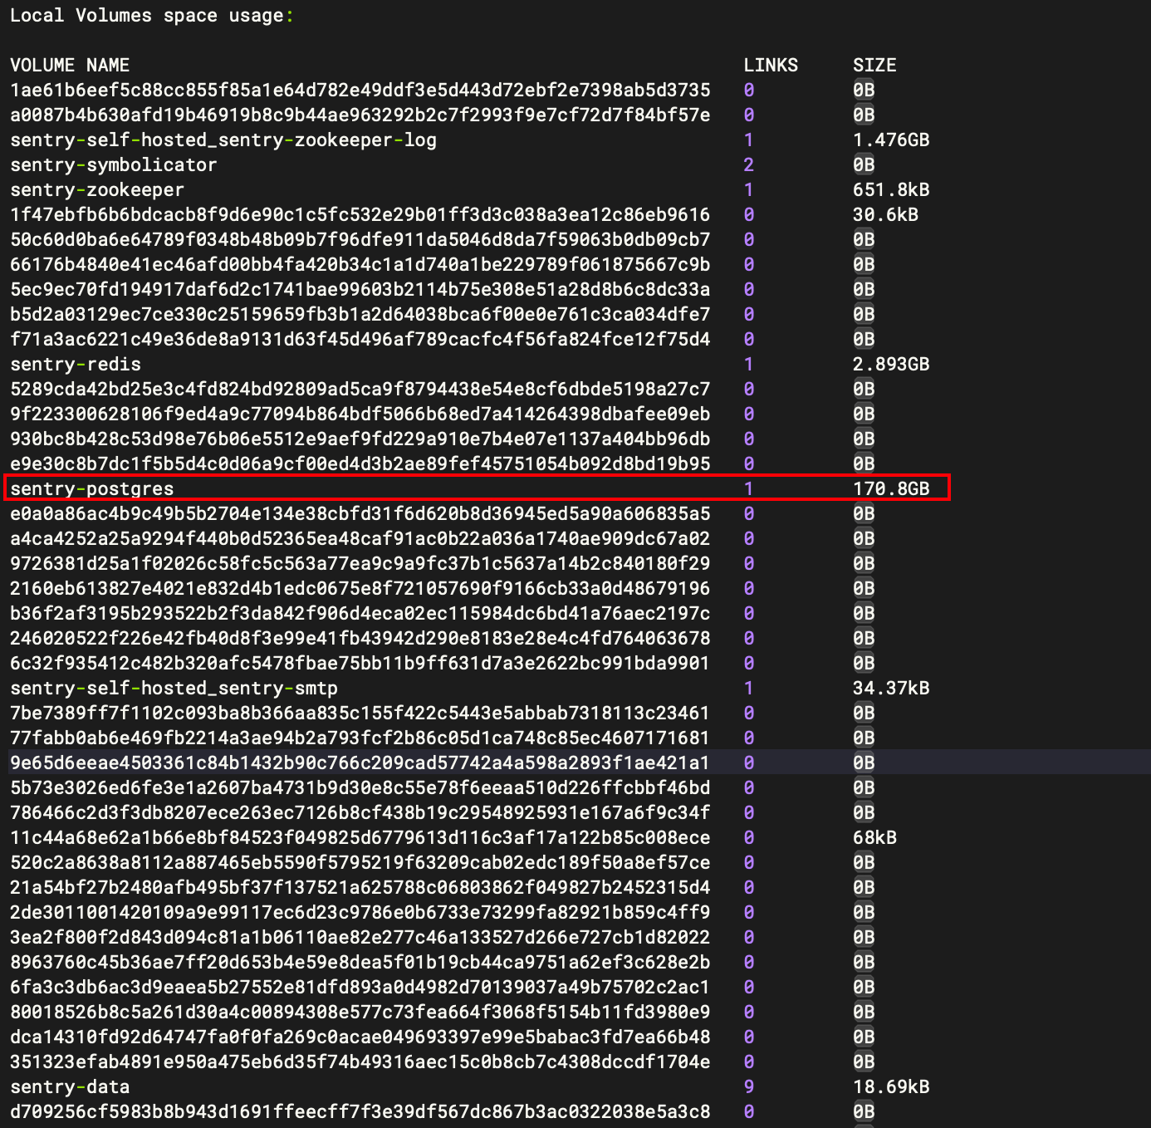Click the 'Local Volumes space usage:' heading
Viewport: 1151px width, 1128px height.
[x=151, y=16]
